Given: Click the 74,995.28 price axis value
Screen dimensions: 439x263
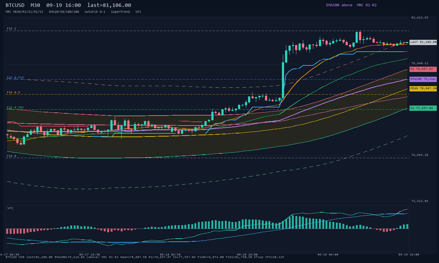Looking at the screenshot, I should point(420,155).
